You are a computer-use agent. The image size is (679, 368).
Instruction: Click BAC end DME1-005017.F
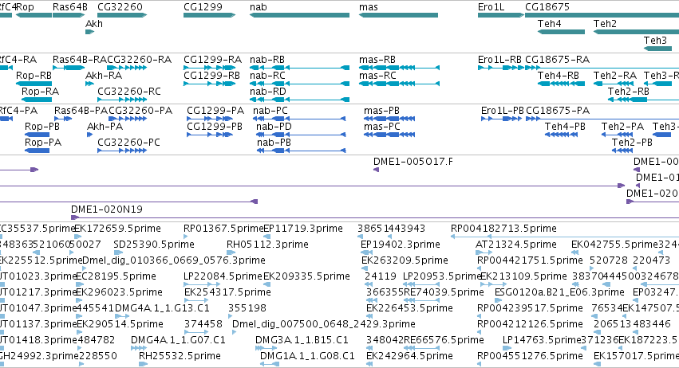(x=377, y=170)
